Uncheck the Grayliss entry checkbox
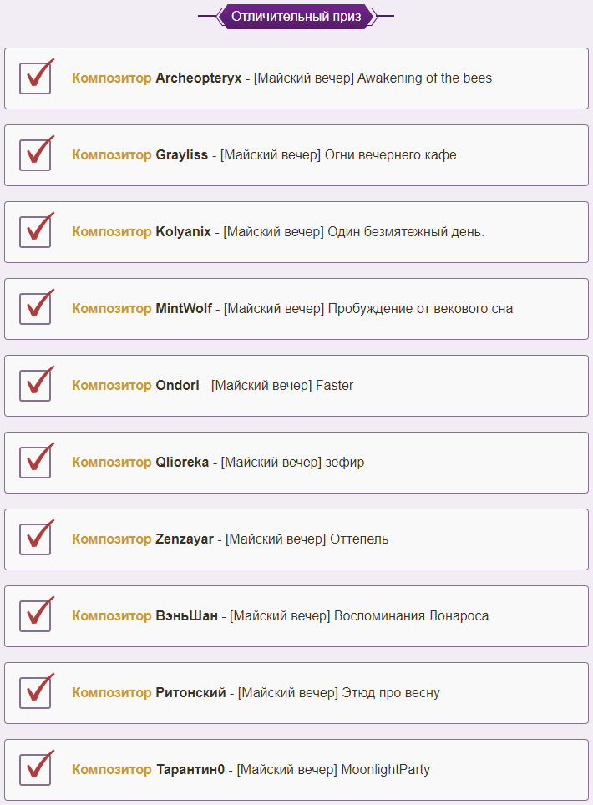The width and height of the screenshot is (593, 805). (x=35, y=155)
